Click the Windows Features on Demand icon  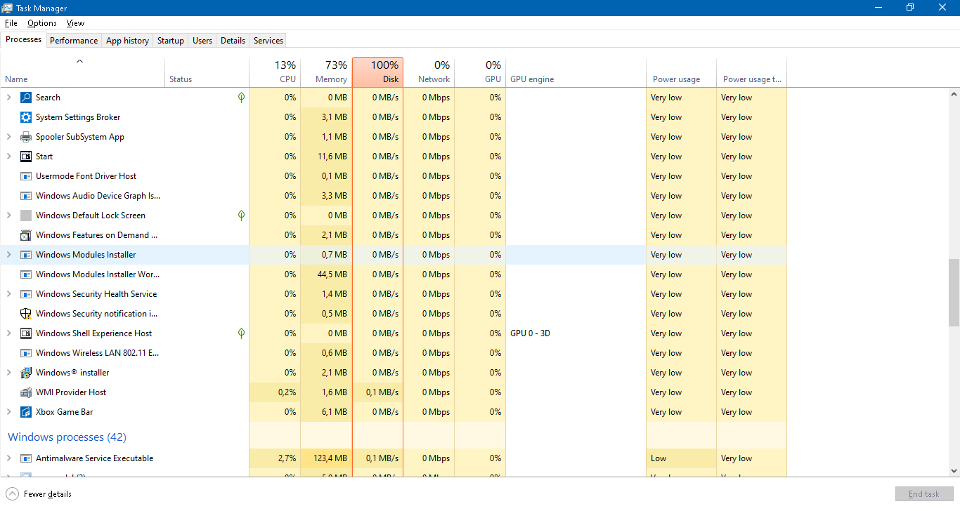click(26, 235)
